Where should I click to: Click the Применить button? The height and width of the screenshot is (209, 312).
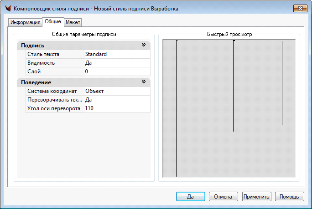(x=257, y=197)
